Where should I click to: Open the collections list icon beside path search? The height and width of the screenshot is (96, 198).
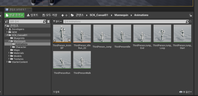pos(48,22)
